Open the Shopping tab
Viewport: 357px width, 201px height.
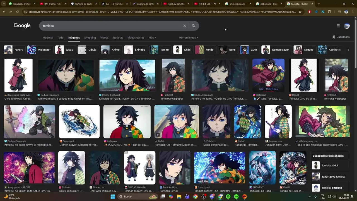click(90, 38)
